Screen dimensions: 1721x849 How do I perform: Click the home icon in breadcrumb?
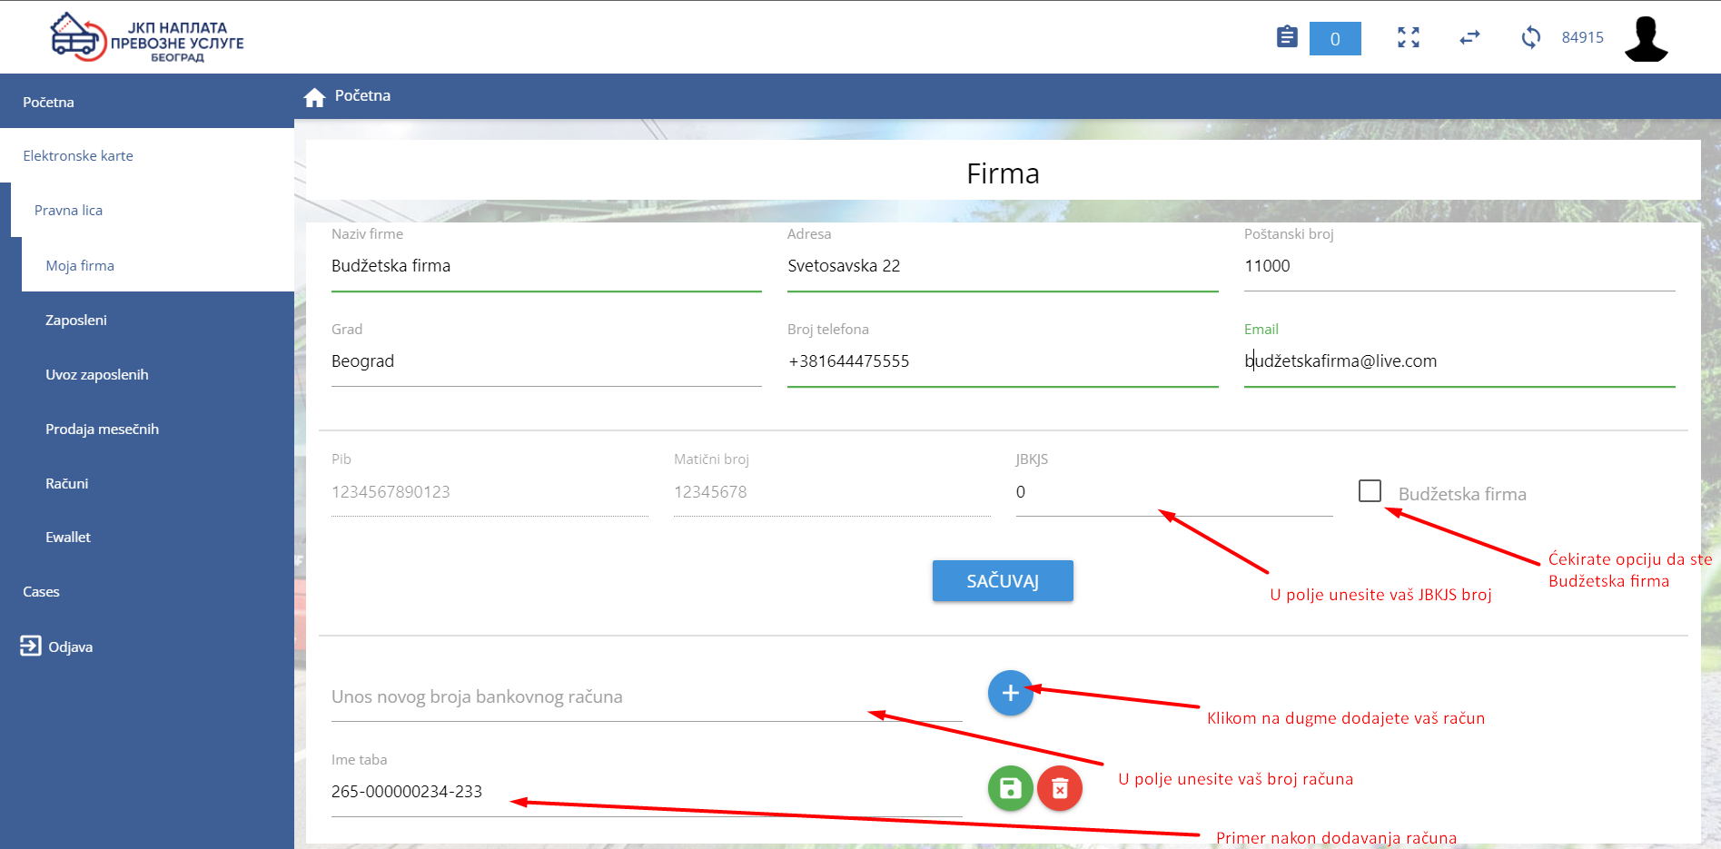coord(314,97)
